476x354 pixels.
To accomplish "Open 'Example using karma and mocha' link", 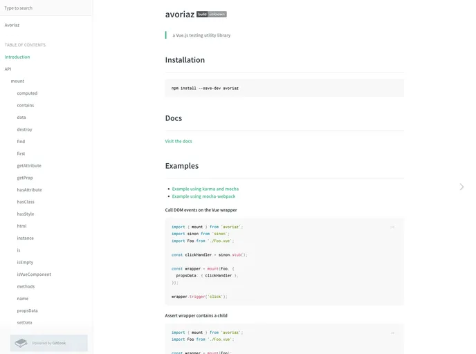I will 205,189.
